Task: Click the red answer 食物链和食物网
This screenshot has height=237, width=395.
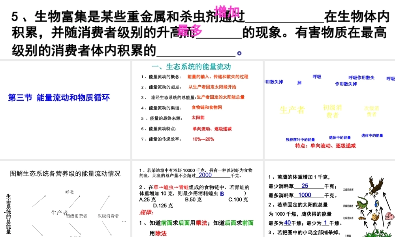Action: tap(207, 107)
